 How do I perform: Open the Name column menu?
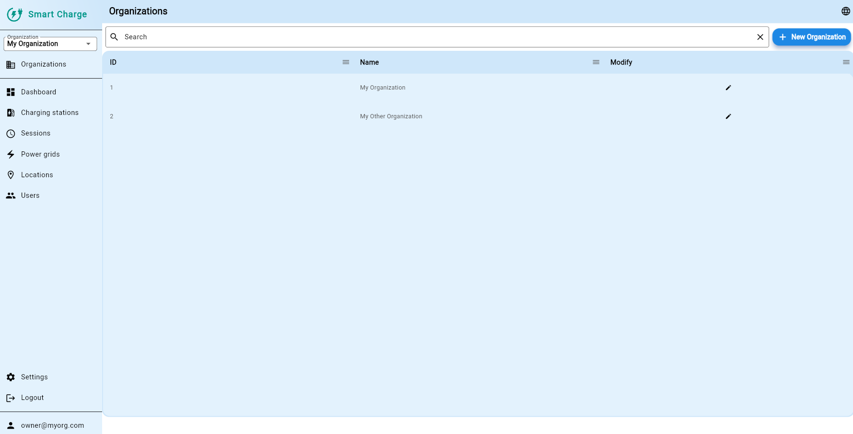pos(596,62)
